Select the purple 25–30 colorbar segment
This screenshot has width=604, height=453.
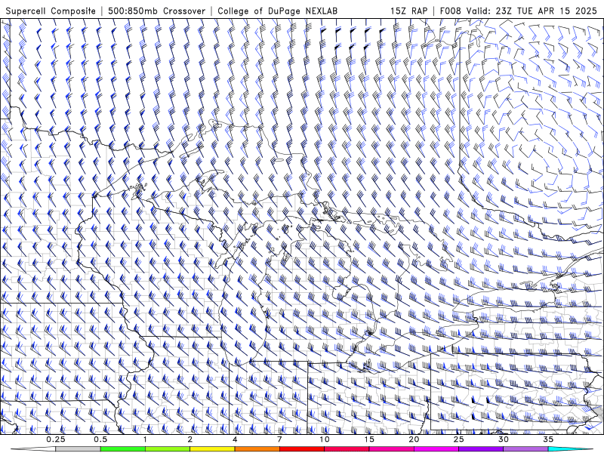(x=481, y=449)
